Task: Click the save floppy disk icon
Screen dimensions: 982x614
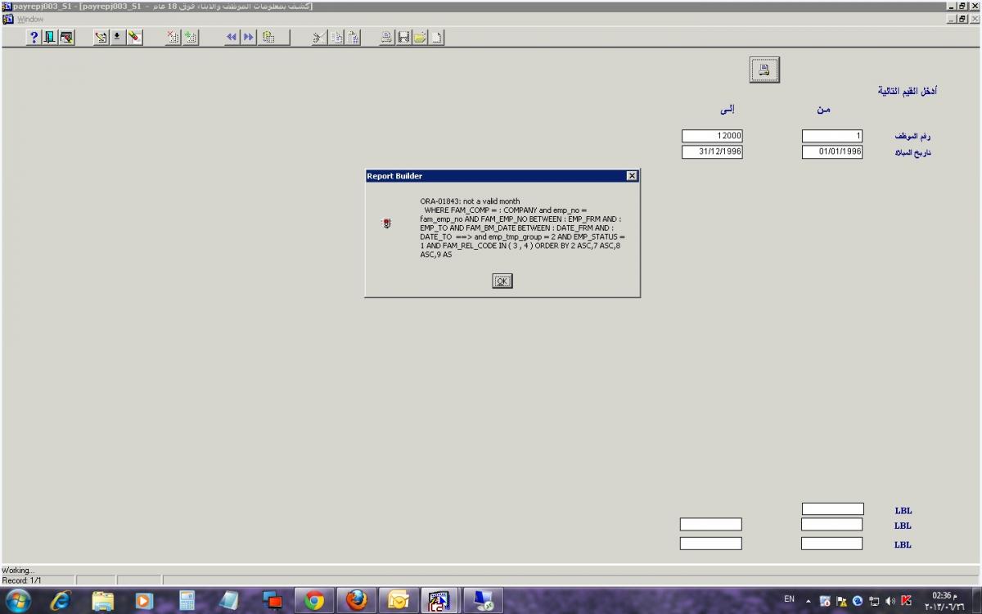Action: click(x=403, y=37)
